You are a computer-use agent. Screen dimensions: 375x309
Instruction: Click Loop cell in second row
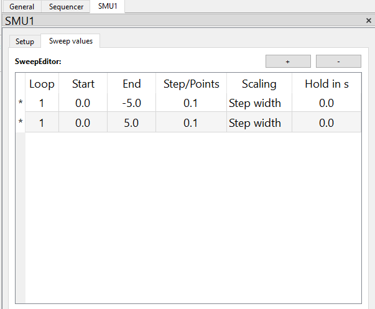[42, 122]
